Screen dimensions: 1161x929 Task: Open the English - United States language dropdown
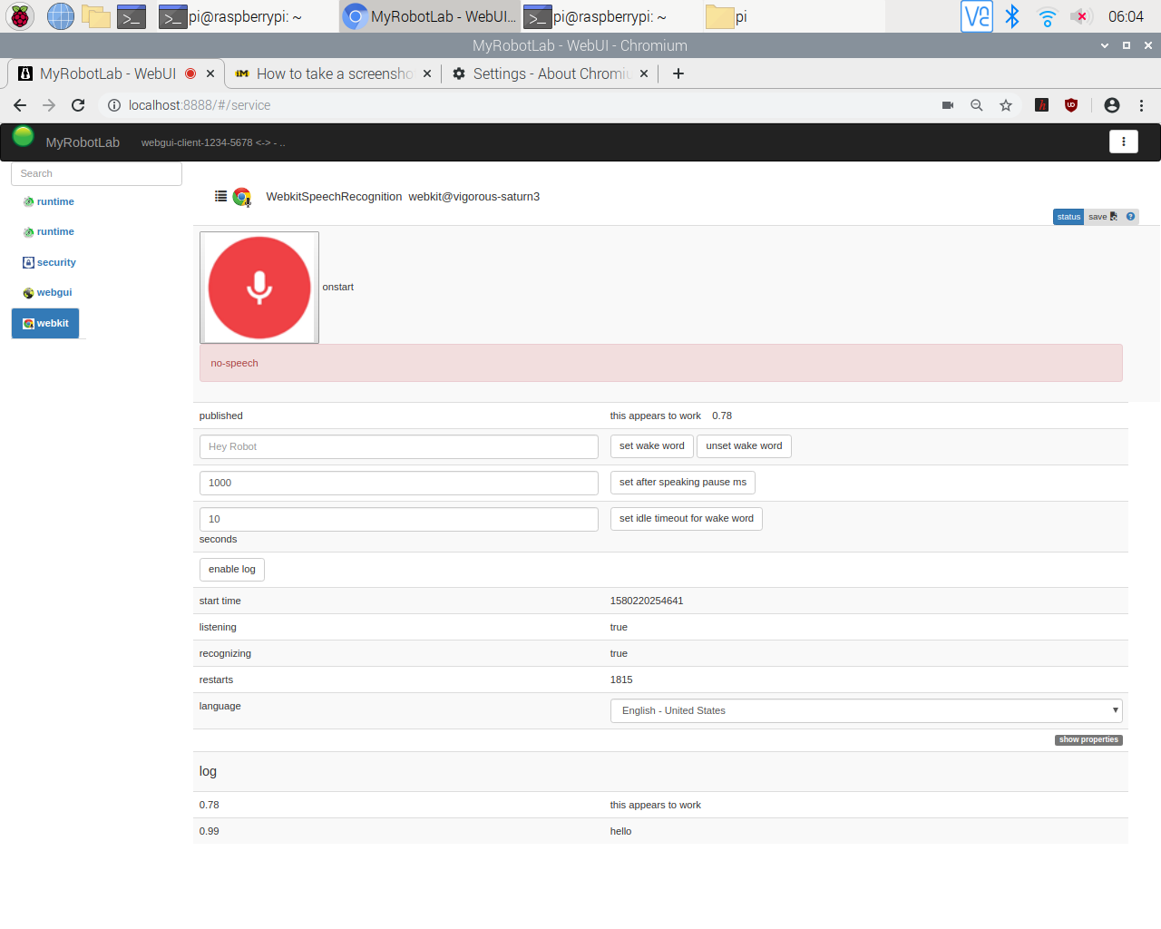point(866,710)
